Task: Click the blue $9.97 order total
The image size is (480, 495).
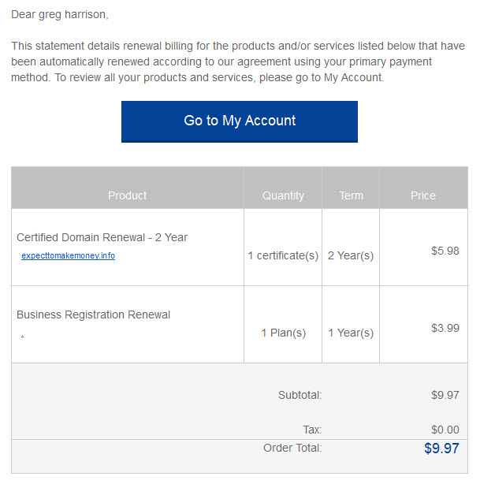Action: pyautogui.click(x=441, y=448)
